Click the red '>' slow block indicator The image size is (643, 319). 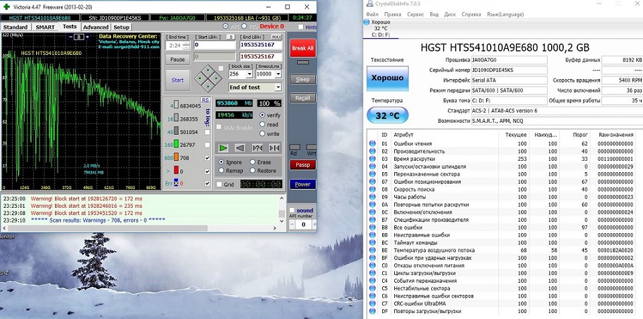click(176, 171)
